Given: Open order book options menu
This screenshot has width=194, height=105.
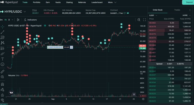Looking at the screenshot, I should coord(190,10).
